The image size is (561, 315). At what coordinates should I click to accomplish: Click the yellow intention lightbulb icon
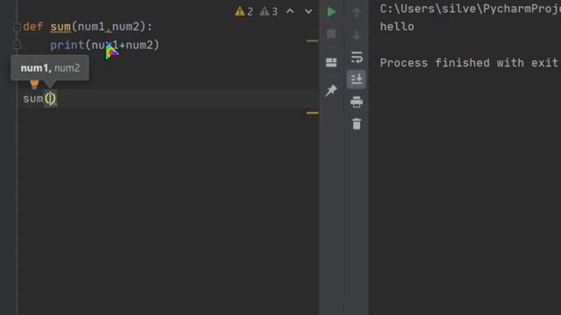pos(34,84)
